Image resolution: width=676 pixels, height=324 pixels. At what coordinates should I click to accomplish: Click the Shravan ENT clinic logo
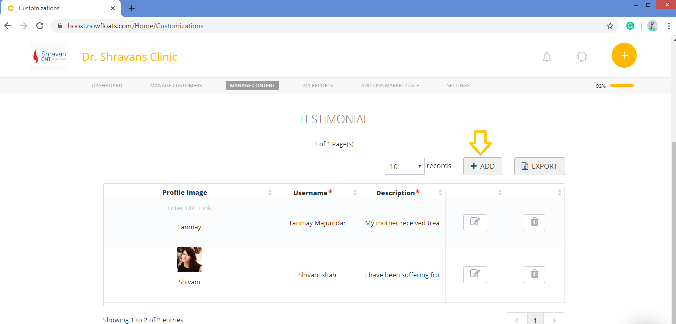coord(49,56)
